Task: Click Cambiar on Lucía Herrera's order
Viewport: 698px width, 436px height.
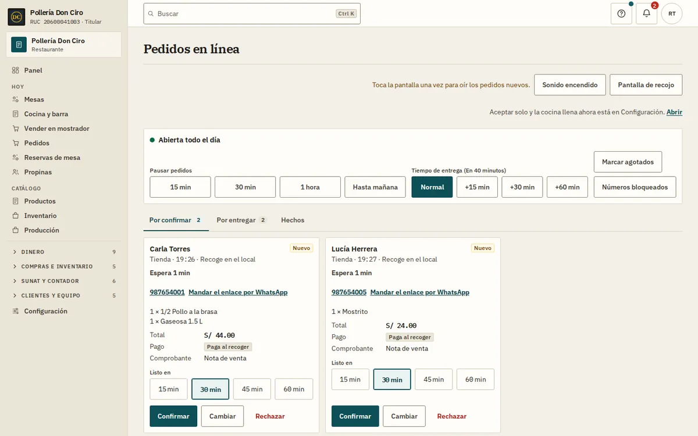Action: pos(404,416)
